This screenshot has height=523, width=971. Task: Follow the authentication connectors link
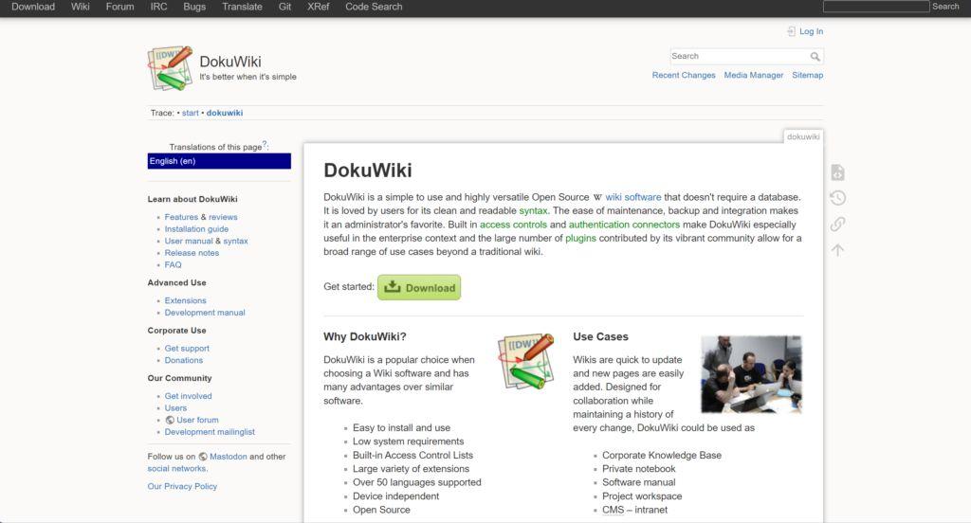click(x=624, y=225)
